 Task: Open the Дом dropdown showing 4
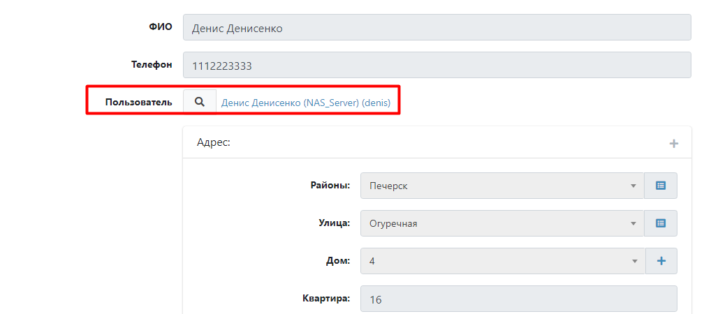[501, 261]
